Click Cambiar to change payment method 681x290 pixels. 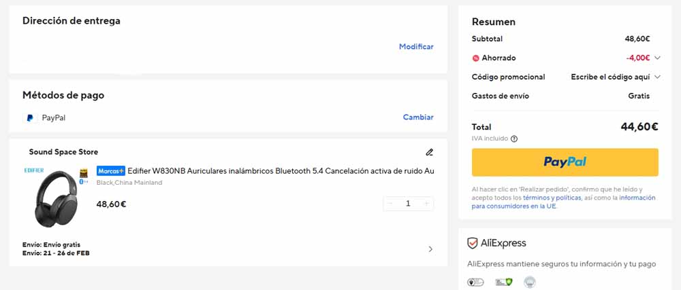(418, 117)
